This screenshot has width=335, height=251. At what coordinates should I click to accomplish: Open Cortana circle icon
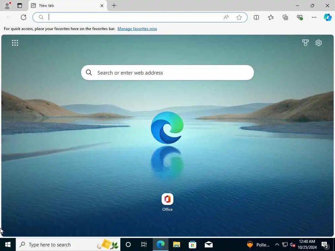(x=128, y=244)
